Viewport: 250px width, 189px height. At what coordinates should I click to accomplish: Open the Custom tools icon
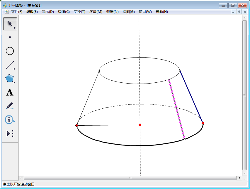(10, 133)
